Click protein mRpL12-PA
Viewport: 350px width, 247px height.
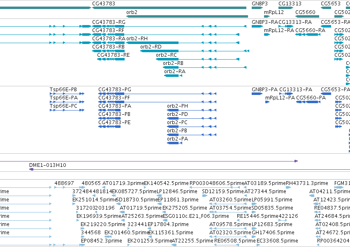click(280, 98)
